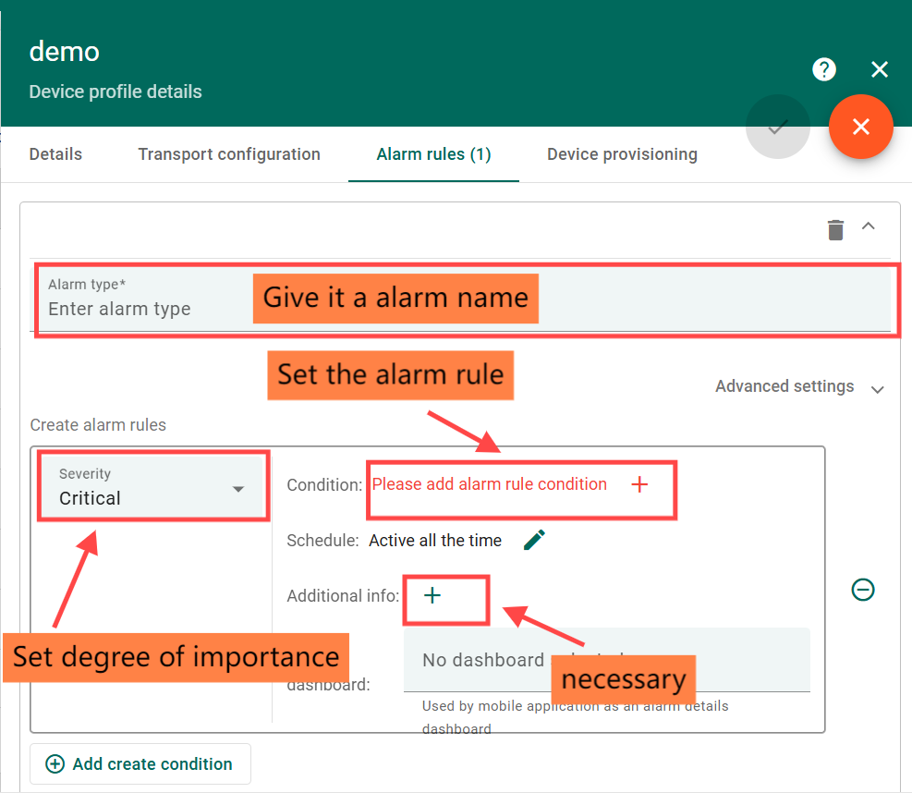
Task: Open the Transport configuration tab
Action: click(x=229, y=154)
